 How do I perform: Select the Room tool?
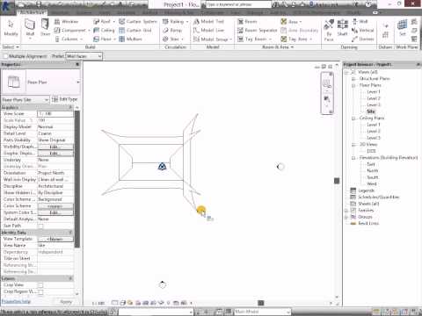(x=247, y=22)
